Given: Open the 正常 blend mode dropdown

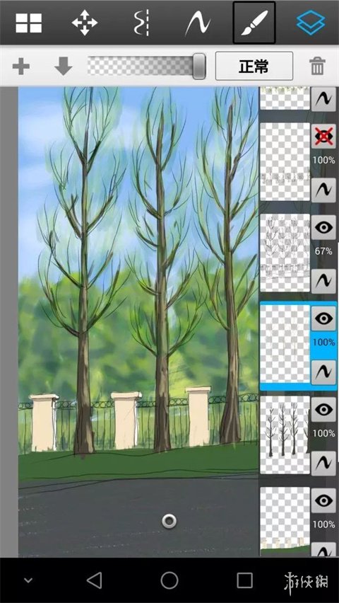Looking at the screenshot, I should point(254,66).
